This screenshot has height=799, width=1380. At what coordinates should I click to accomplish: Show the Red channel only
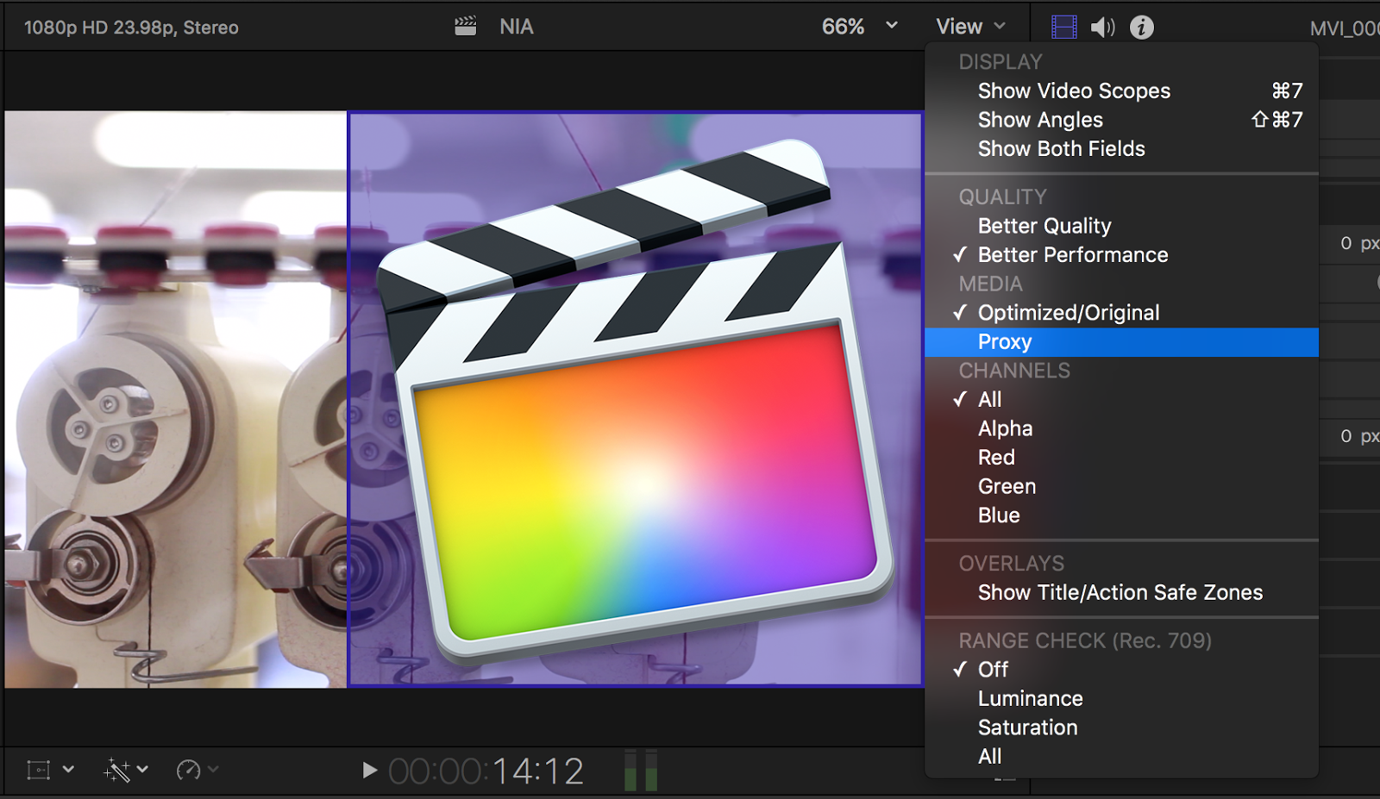click(x=1121, y=458)
